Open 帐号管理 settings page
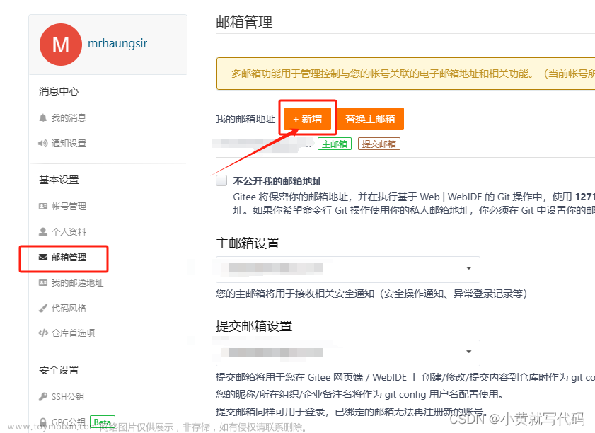Image resolution: width=595 pixels, height=433 pixels. coord(69,207)
